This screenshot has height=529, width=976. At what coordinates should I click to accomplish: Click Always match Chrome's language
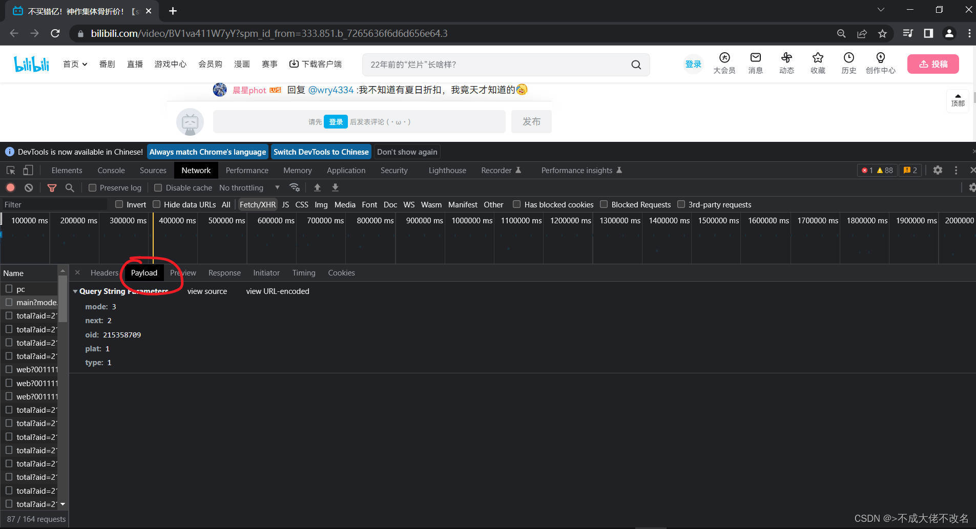[x=207, y=152]
